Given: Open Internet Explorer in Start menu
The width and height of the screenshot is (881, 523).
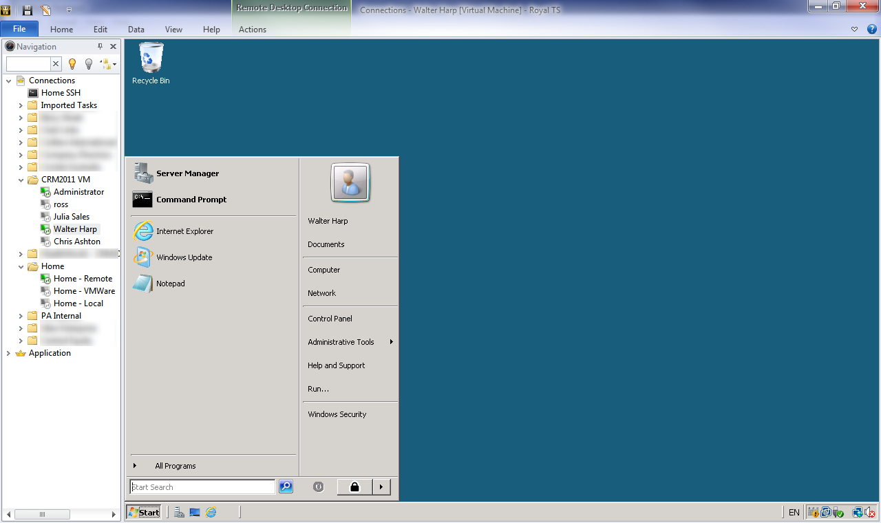Looking at the screenshot, I should 184,231.
